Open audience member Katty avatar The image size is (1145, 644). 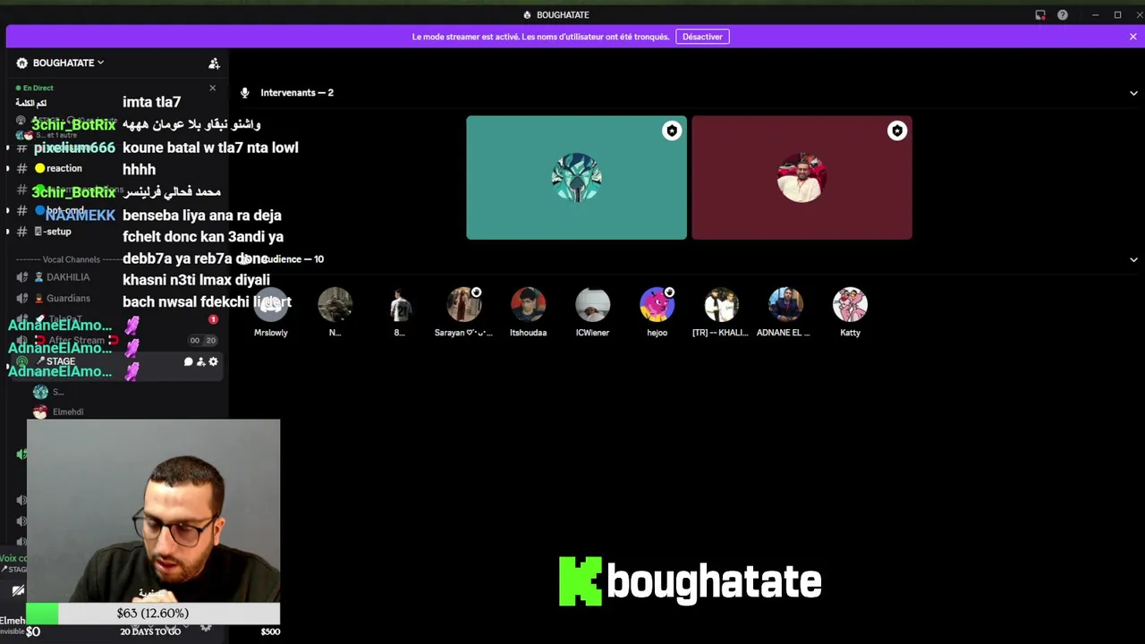tap(851, 305)
